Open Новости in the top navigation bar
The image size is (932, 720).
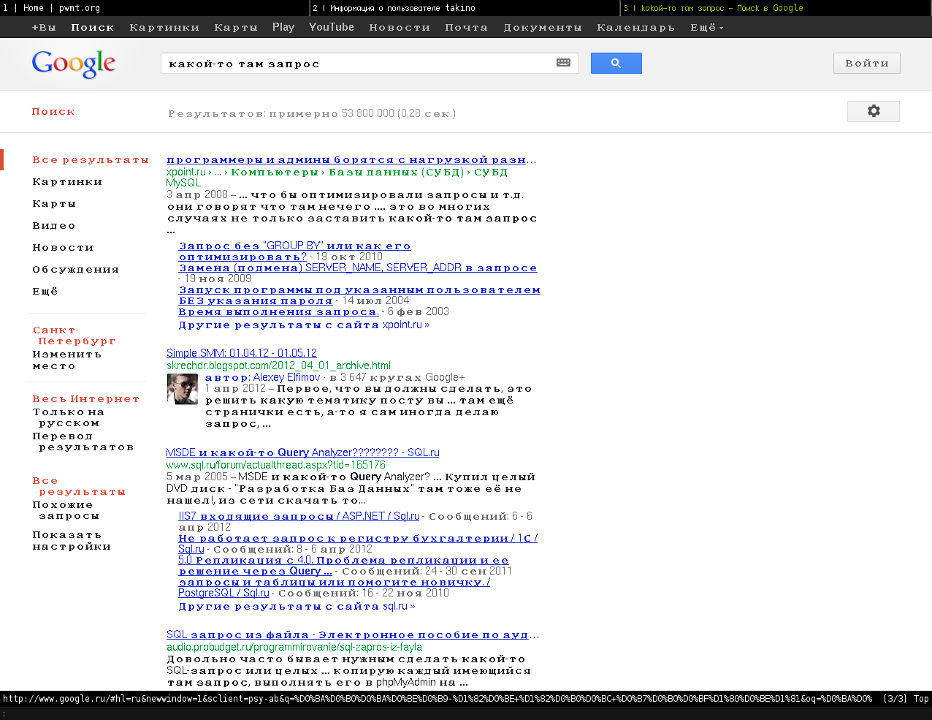pyautogui.click(x=400, y=28)
